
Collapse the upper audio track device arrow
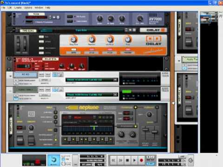(x=10, y=76)
